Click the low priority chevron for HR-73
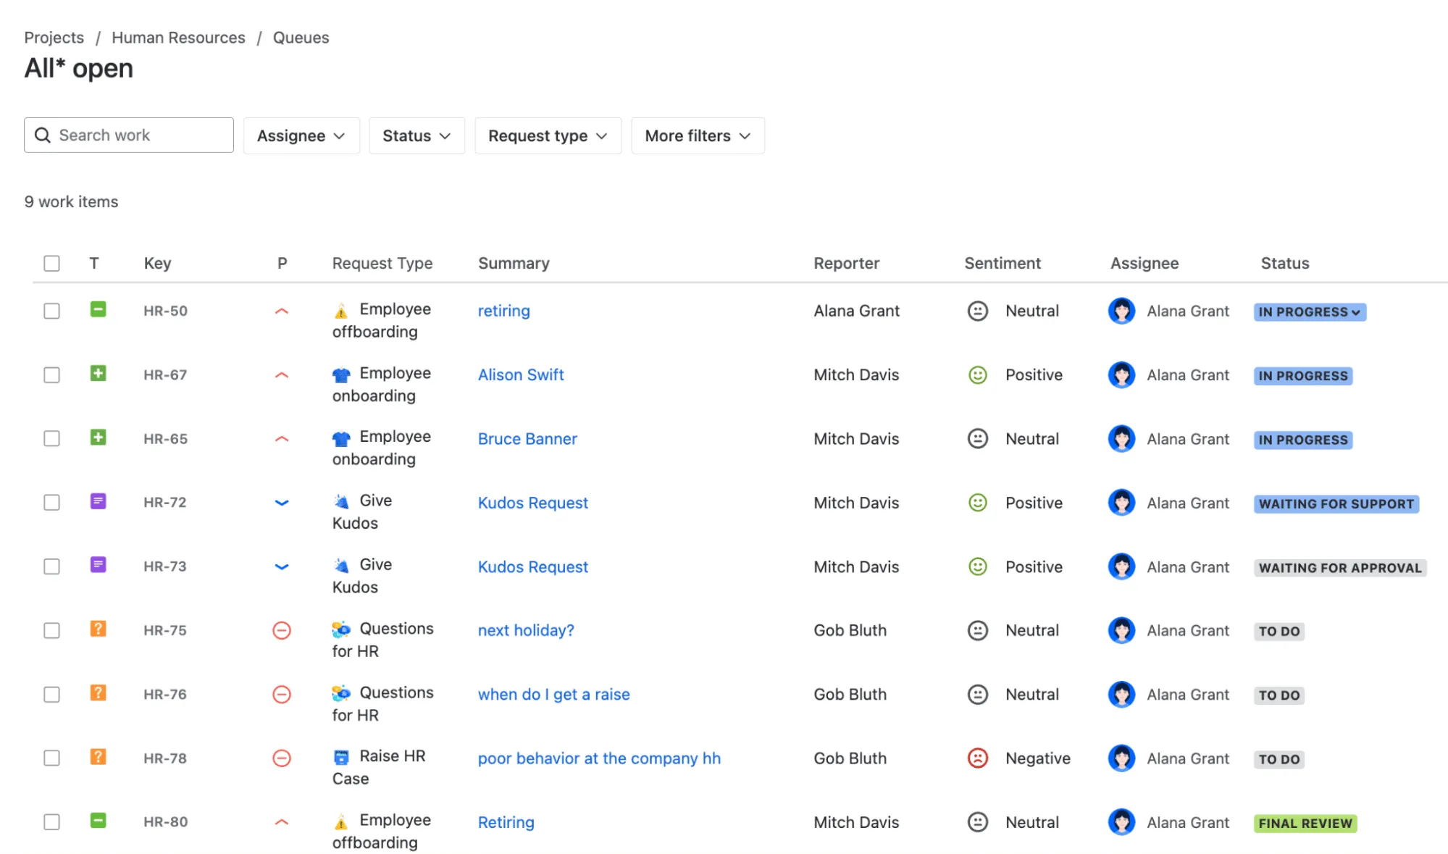 (281, 566)
